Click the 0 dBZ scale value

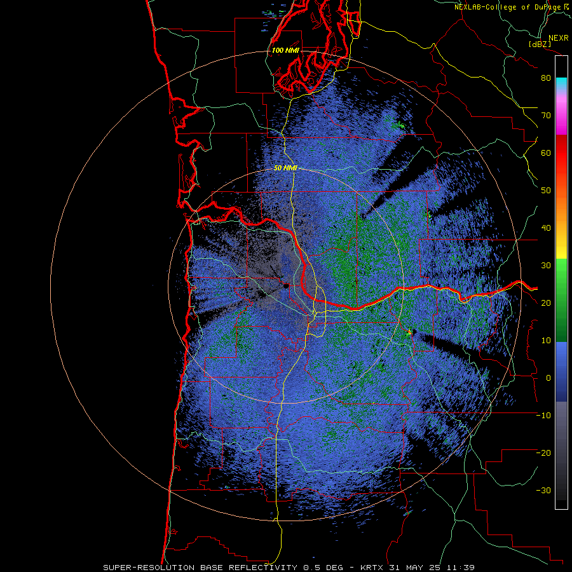[x=548, y=378]
